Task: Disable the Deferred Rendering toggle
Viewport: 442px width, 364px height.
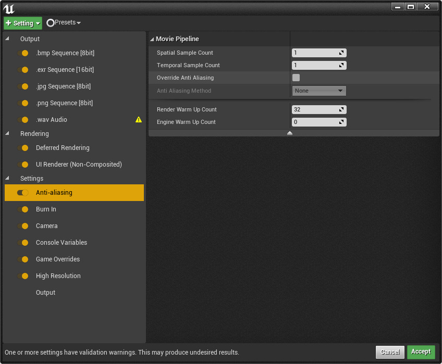Action: (x=23, y=148)
